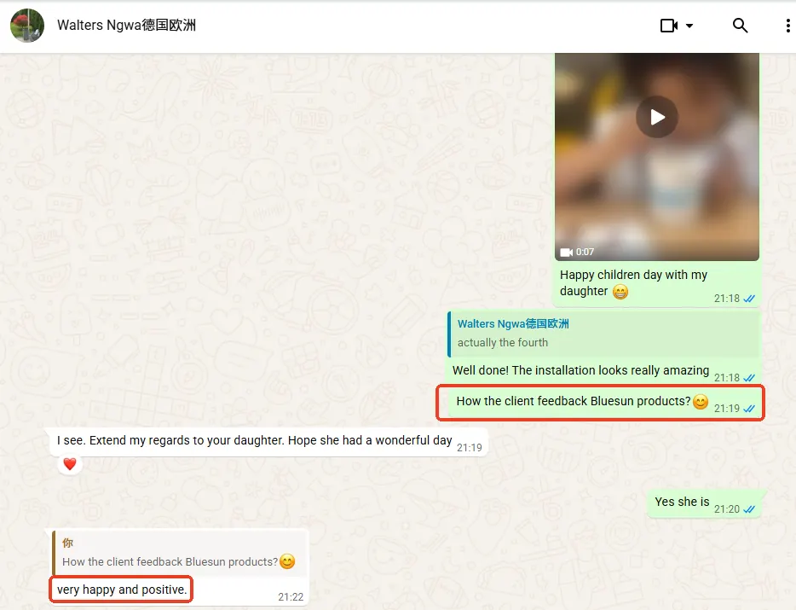796x610 pixels.
Task: Jump to quoted "actually the fourth" message
Action: coord(603,334)
